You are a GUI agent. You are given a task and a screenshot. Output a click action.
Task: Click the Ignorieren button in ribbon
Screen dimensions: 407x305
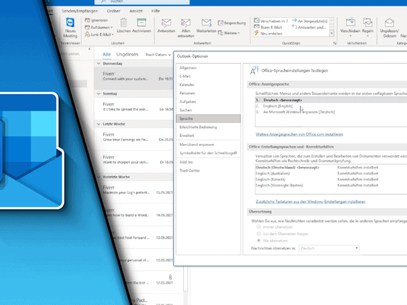point(96,20)
